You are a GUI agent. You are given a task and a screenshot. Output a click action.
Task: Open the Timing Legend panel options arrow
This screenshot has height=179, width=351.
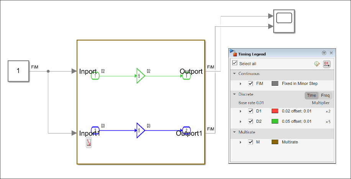(324, 53)
